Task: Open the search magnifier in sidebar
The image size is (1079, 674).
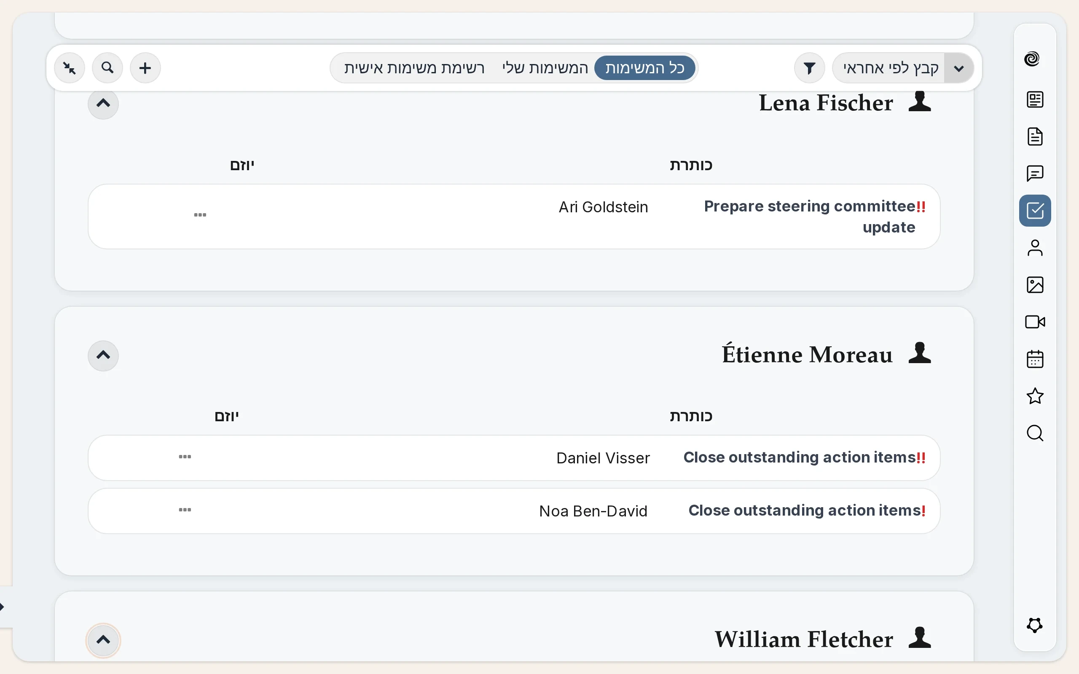Action: pos(1035,433)
